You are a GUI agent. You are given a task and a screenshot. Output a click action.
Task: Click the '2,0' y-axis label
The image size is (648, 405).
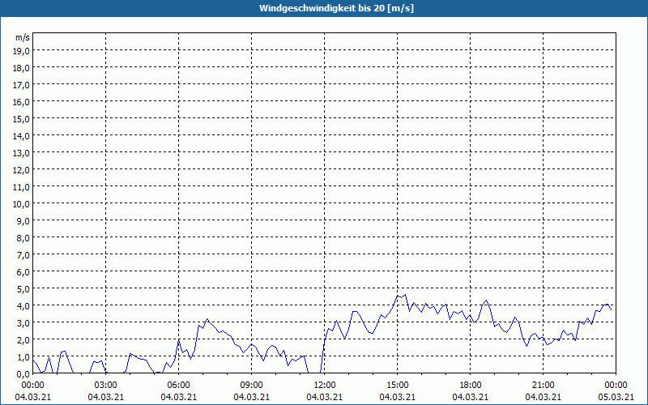click(x=23, y=339)
